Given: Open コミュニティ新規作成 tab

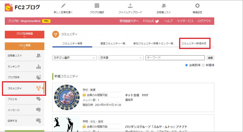Looking at the screenshot, I should coord(194,43).
